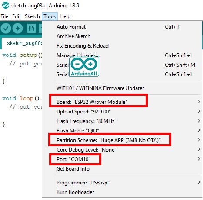Click the void setup() code line
This screenshot has height=200, width=203.
pos(22,55)
